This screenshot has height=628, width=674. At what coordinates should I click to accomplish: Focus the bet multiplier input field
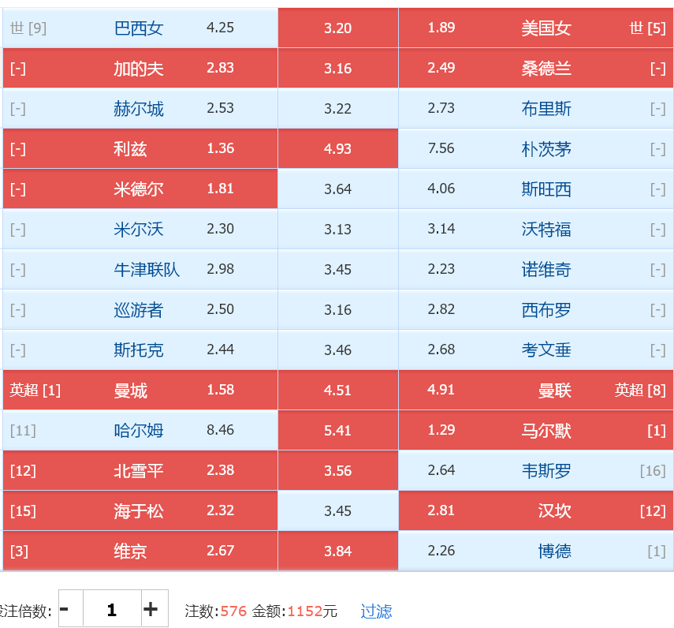coord(112,608)
